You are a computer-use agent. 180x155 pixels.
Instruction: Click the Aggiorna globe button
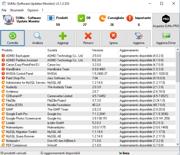point(138,38)
